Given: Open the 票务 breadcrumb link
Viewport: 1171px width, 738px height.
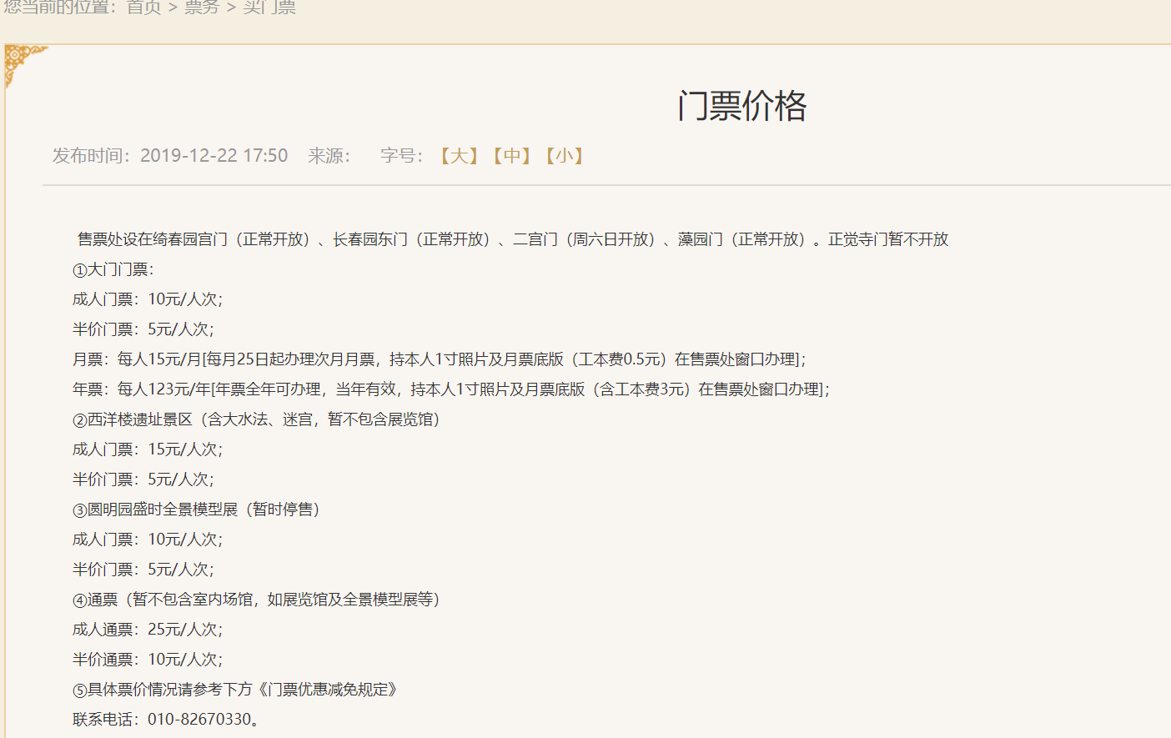Looking at the screenshot, I should (x=202, y=8).
